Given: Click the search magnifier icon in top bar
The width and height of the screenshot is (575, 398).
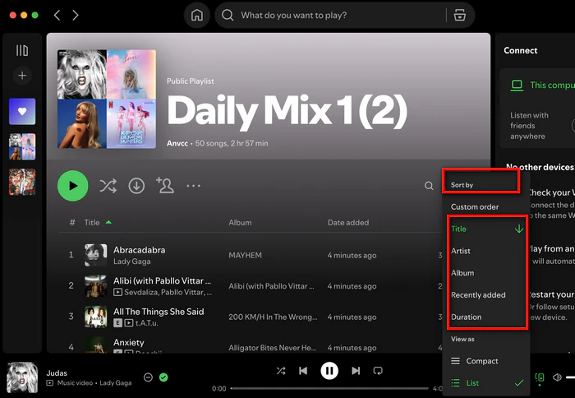Looking at the screenshot, I should 228,15.
